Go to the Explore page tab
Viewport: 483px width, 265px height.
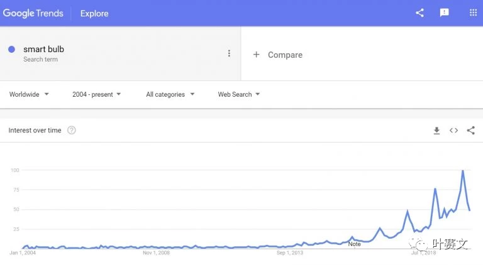94,13
